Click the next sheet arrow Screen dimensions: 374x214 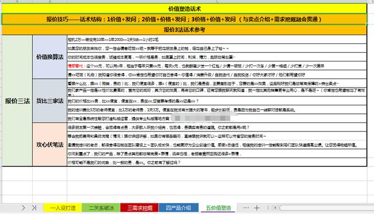[23, 208]
